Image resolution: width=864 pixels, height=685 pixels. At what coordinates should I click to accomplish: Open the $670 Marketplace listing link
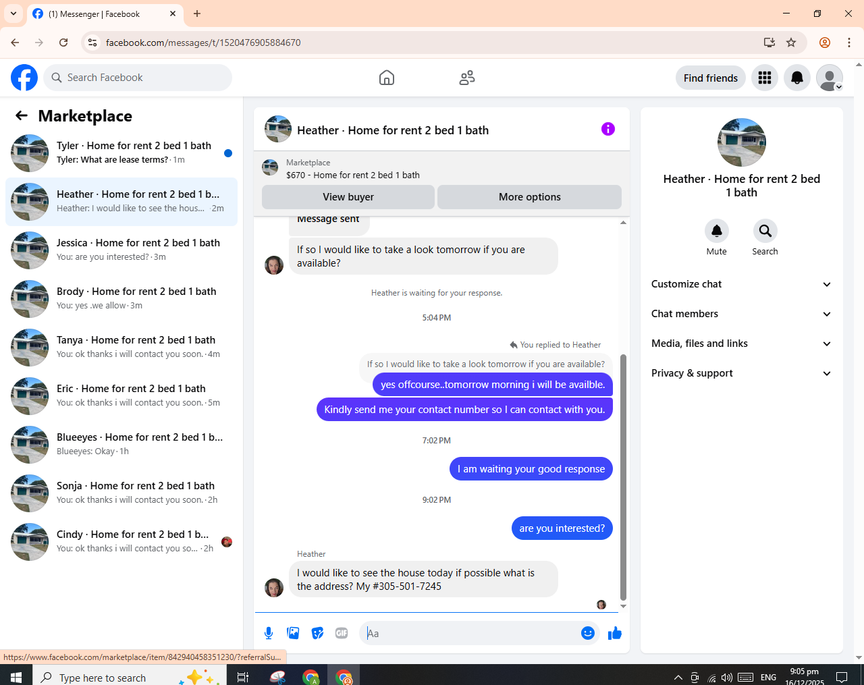[x=353, y=175]
